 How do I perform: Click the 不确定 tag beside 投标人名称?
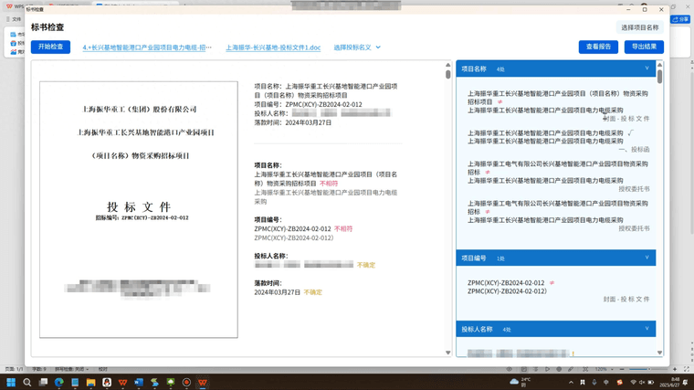(x=365, y=265)
